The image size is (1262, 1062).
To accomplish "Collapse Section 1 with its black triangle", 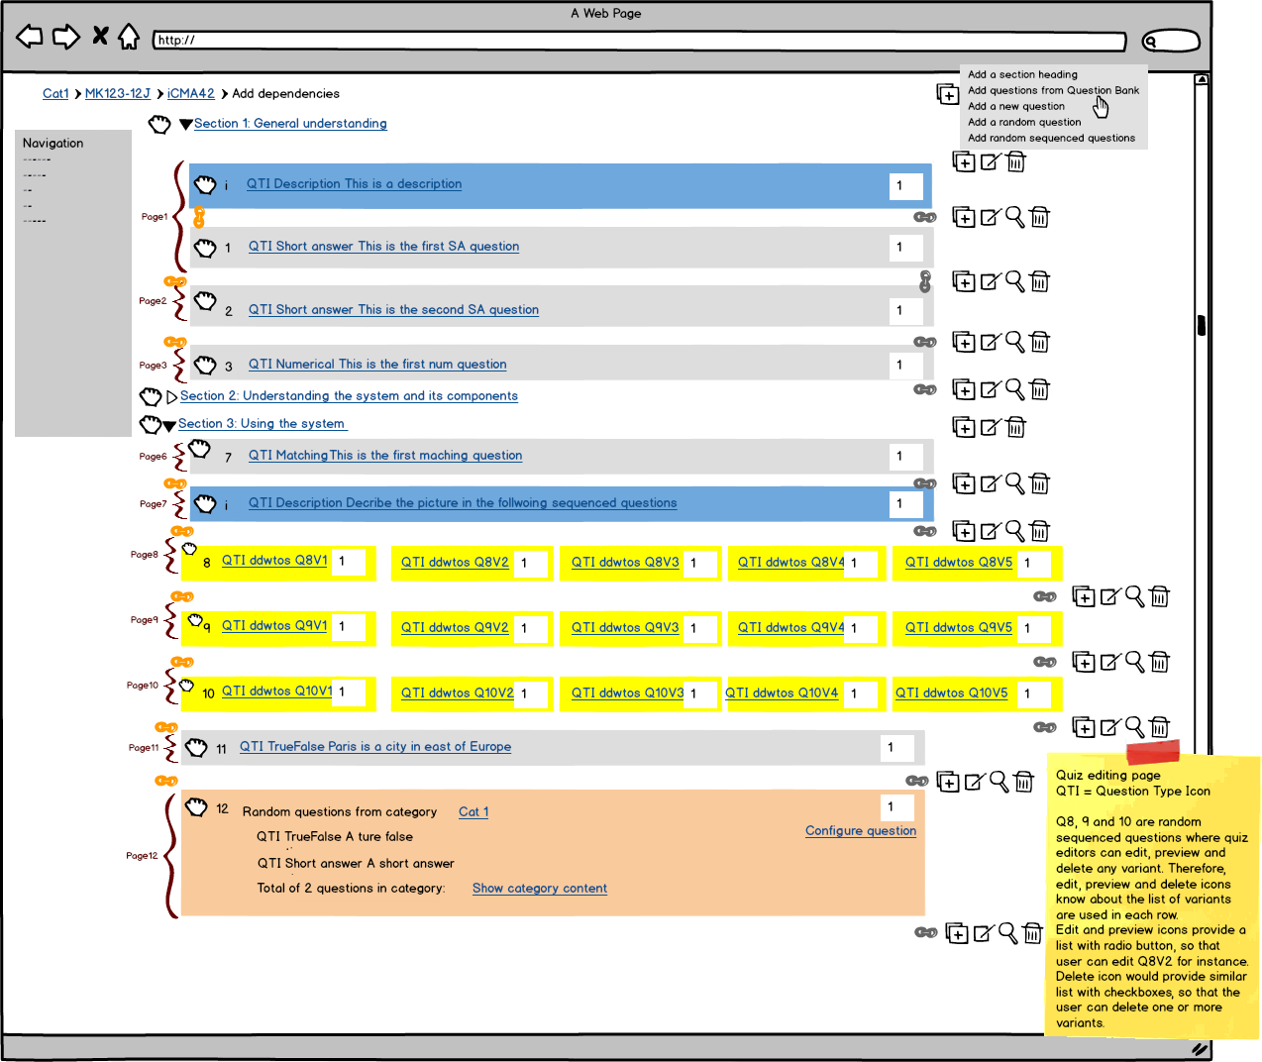I will click(186, 125).
